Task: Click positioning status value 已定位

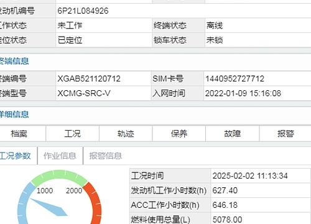Action: click(x=70, y=40)
